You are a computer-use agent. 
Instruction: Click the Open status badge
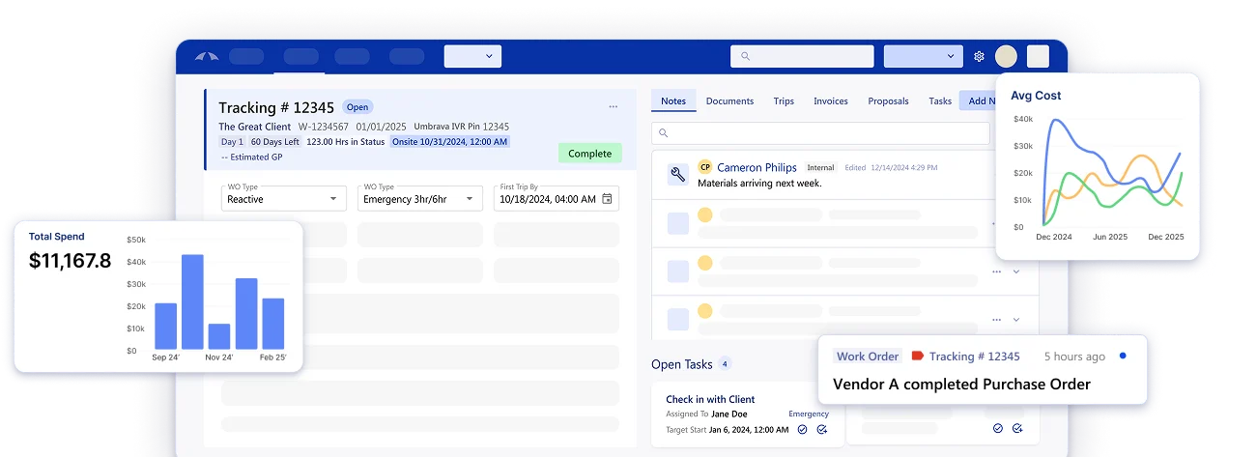tap(357, 107)
